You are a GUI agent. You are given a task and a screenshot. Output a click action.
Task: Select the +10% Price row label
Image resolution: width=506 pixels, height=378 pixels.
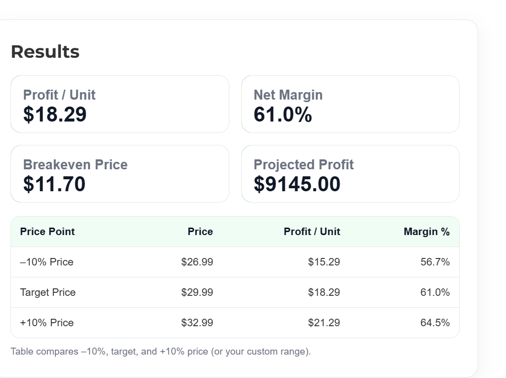tap(47, 322)
